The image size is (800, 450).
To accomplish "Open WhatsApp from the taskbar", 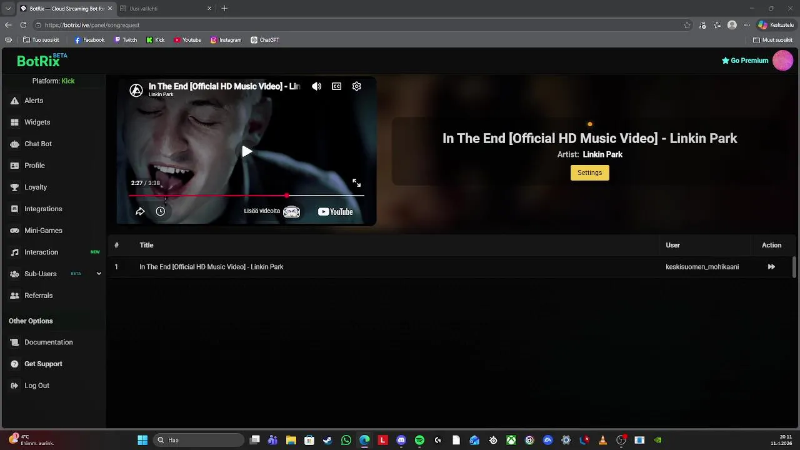I will 346,441.
